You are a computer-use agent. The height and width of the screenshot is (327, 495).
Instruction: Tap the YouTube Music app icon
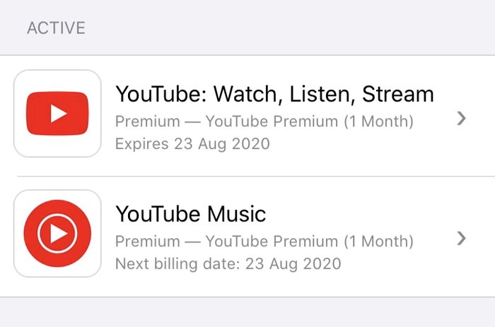click(x=57, y=233)
